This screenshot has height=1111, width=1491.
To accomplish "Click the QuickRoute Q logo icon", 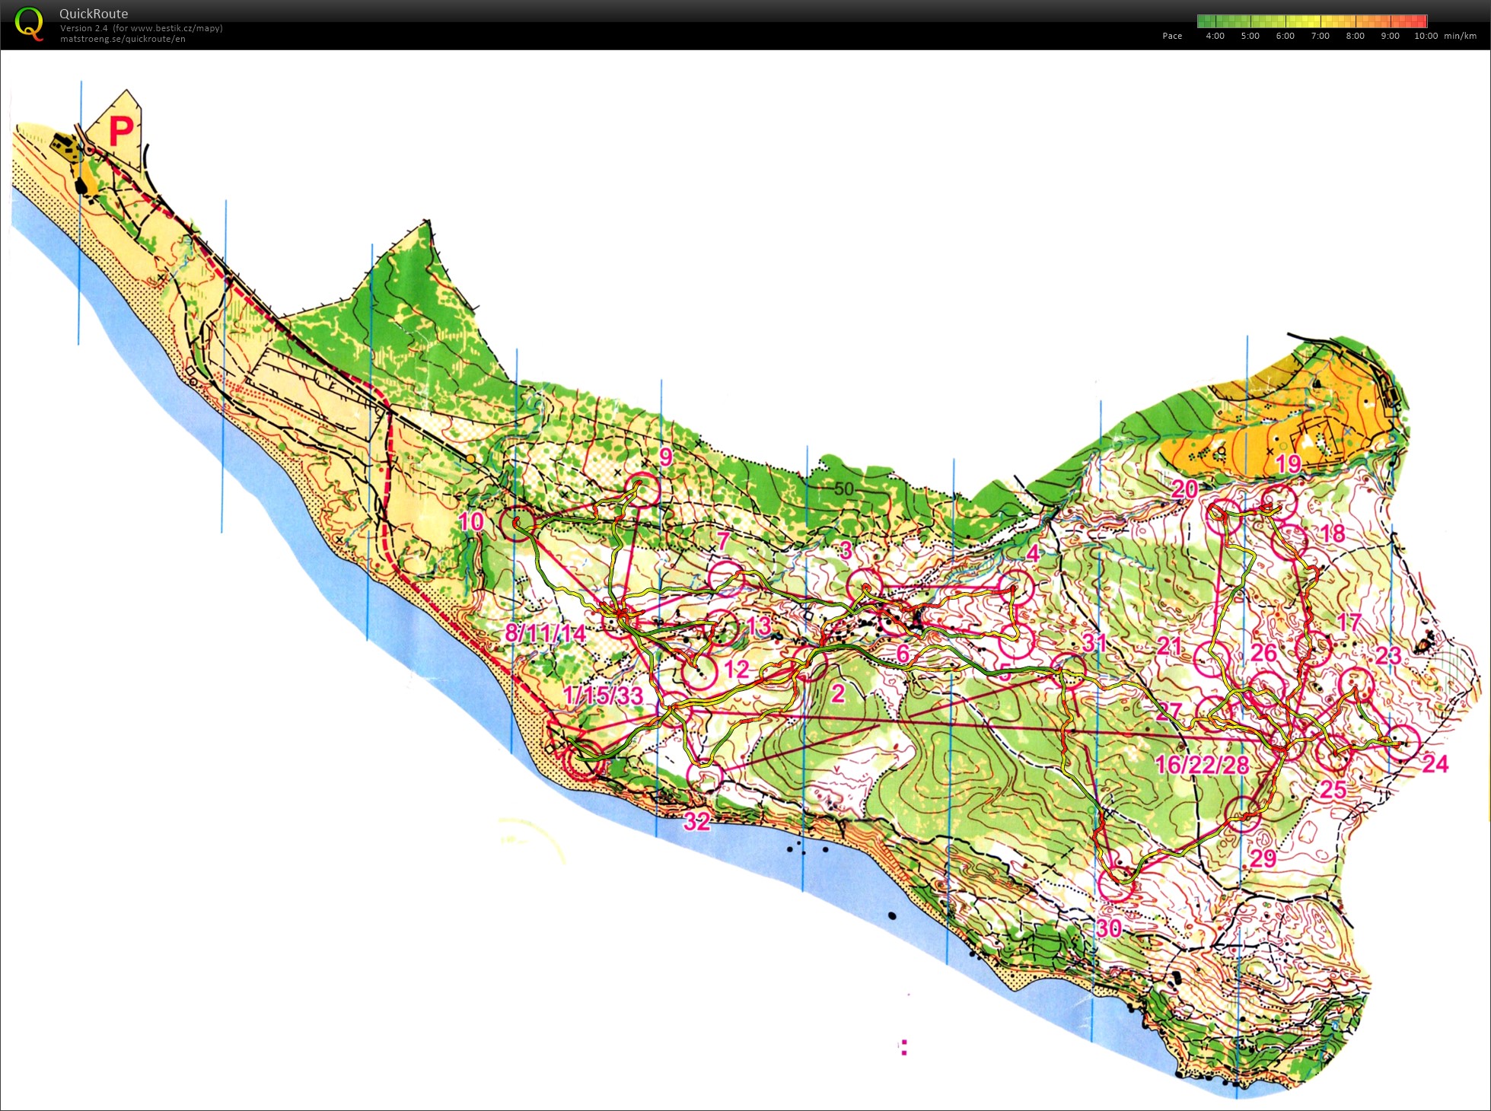I will (29, 24).
